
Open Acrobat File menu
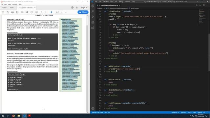tap(2, 4)
